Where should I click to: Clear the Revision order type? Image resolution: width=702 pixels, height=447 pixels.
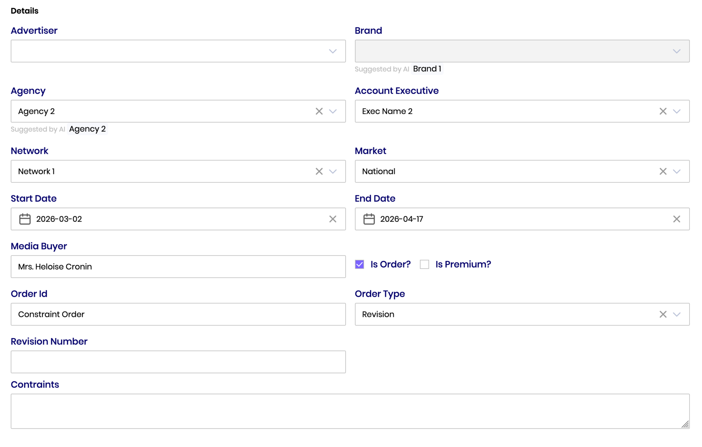[663, 314]
